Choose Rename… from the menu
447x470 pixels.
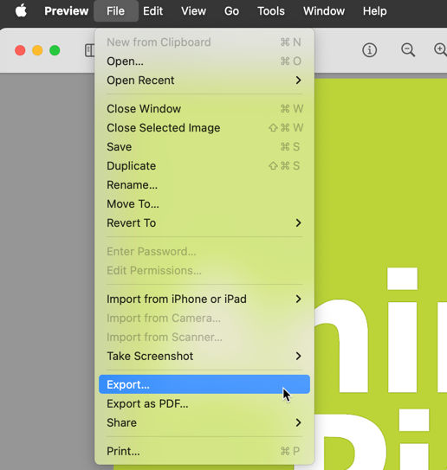204,185
